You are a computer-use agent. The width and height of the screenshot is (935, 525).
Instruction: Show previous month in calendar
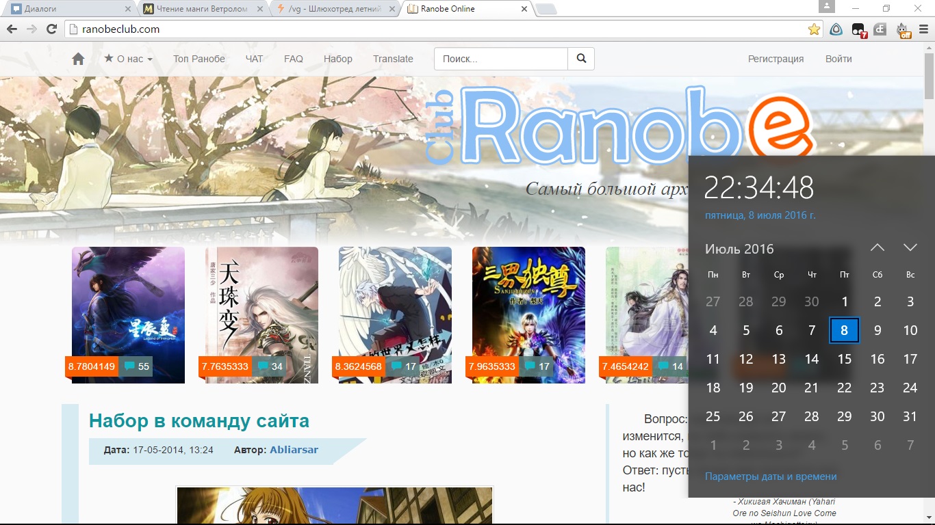coord(878,247)
